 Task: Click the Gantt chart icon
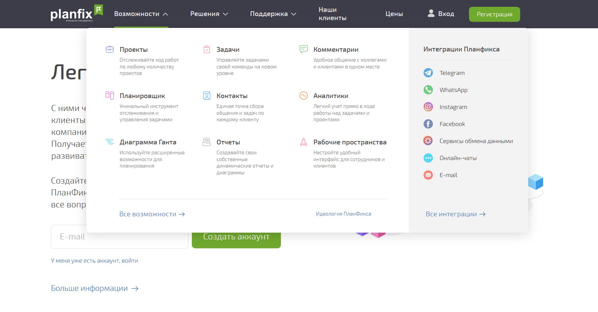pos(110,142)
